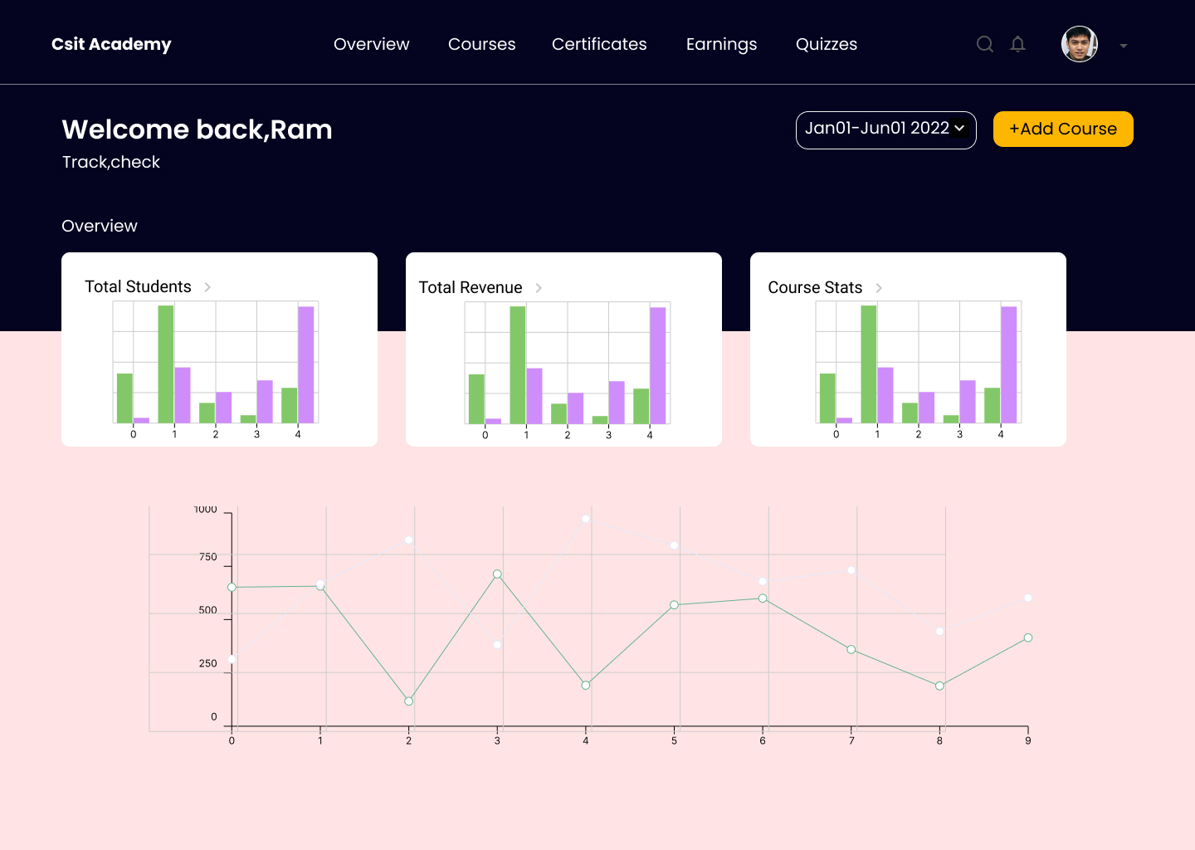Open Total Students details via its arrow

207,287
